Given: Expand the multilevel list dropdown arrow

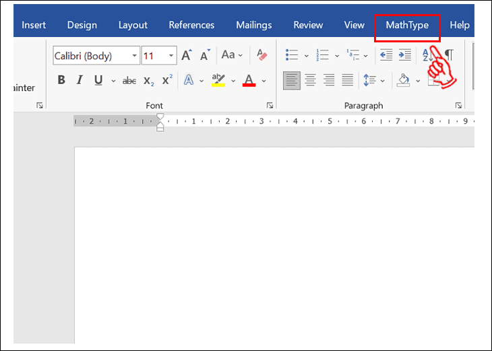Looking at the screenshot, I should tap(365, 56).
